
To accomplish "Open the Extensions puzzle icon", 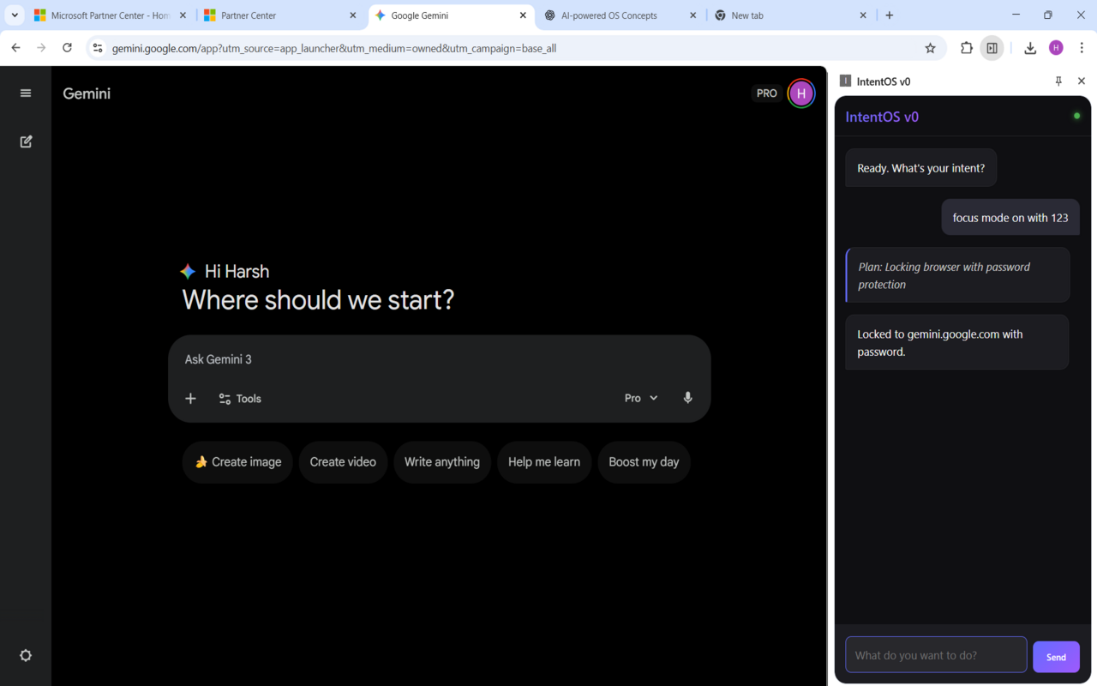I will 966,48.
